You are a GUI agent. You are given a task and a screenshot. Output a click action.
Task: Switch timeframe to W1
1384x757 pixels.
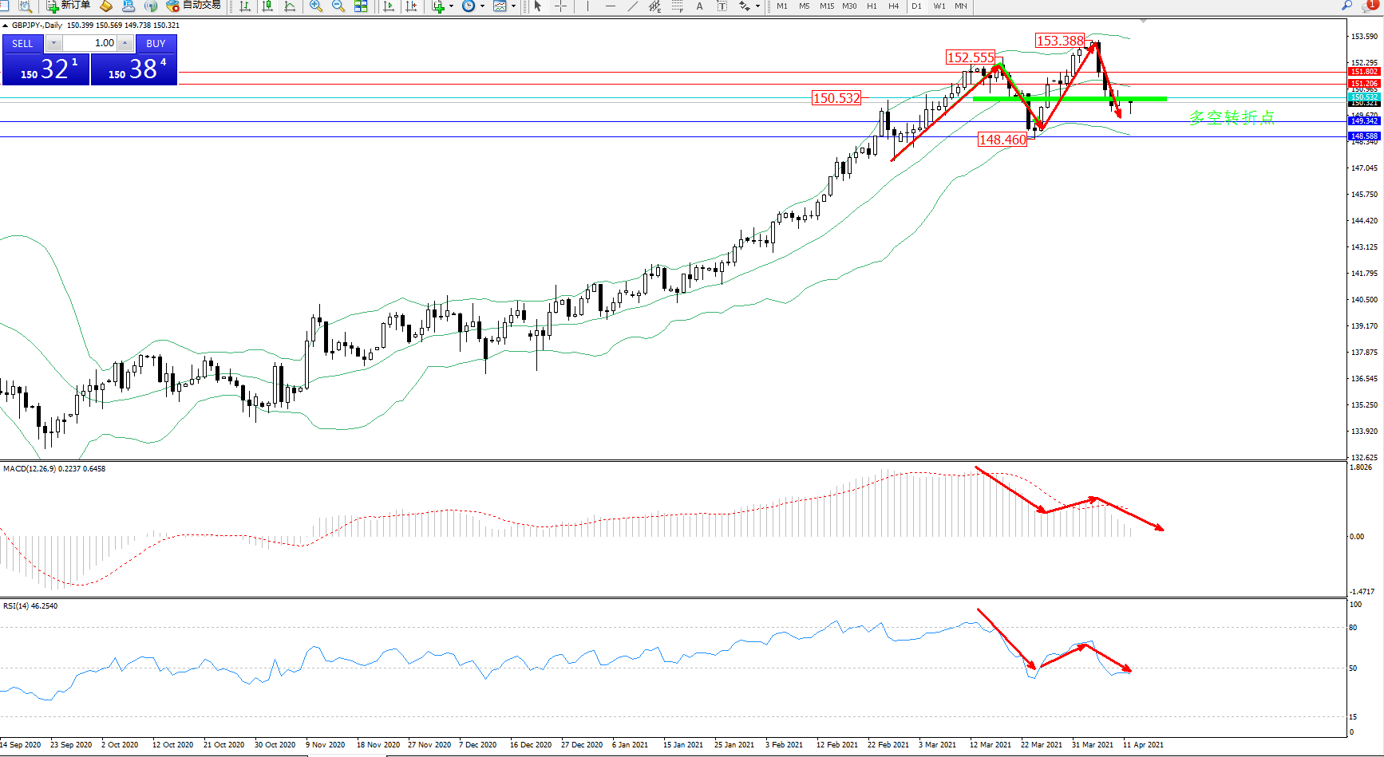(939, 6)
